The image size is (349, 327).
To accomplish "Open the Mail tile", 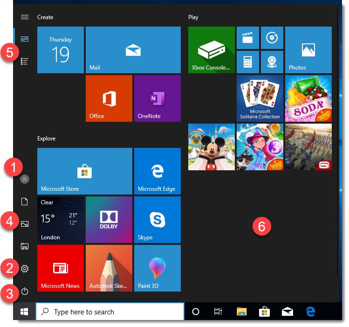I will coord(133,50).
